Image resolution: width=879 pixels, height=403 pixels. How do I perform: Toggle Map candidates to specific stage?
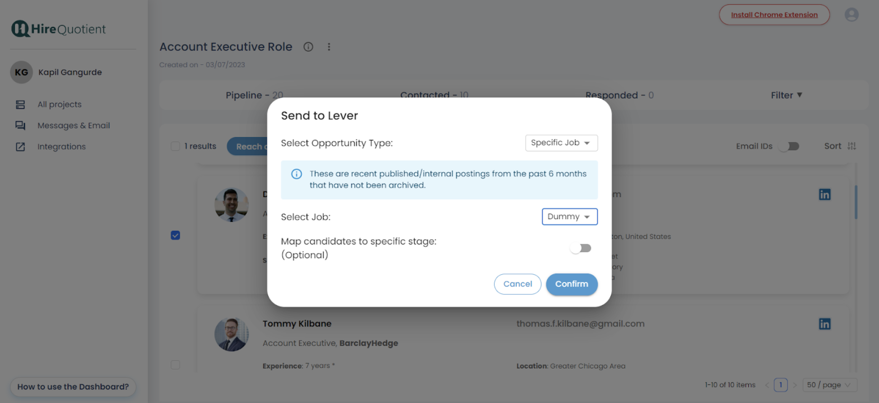click(x=581, y=248)
